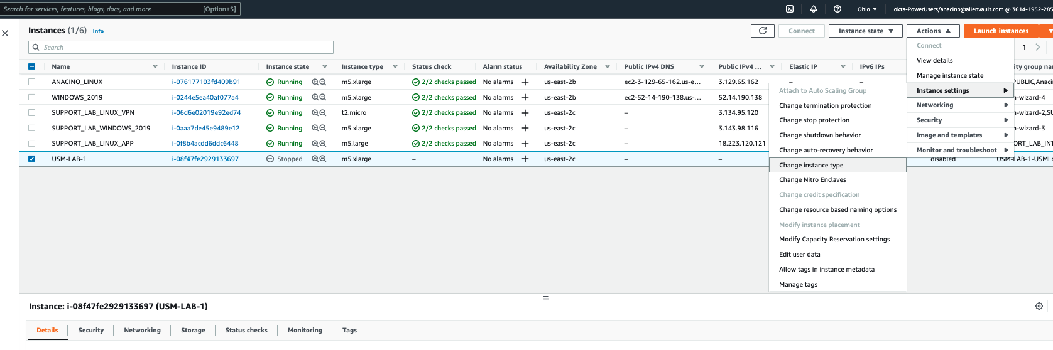Refresh the instances list
This screenshot has width=1053, height=350.
click(763, 31)
